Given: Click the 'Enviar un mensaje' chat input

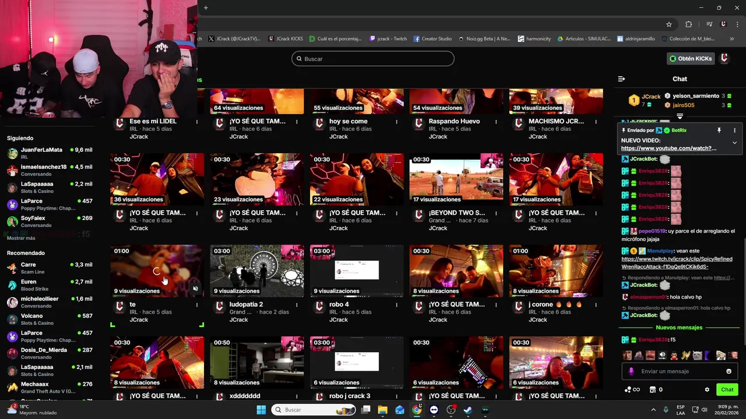Looking at the screenshot, I should click(680, 371).
